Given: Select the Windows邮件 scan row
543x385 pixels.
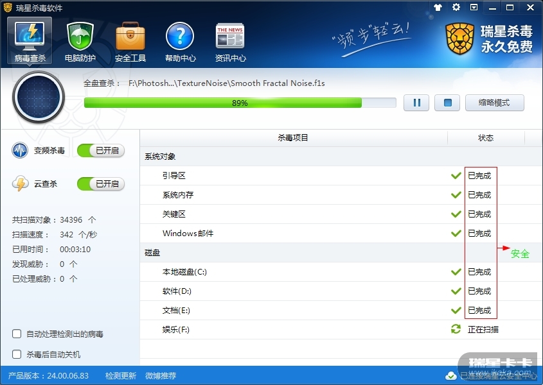Looking at the screenshot, I should [x=341, y=233].
